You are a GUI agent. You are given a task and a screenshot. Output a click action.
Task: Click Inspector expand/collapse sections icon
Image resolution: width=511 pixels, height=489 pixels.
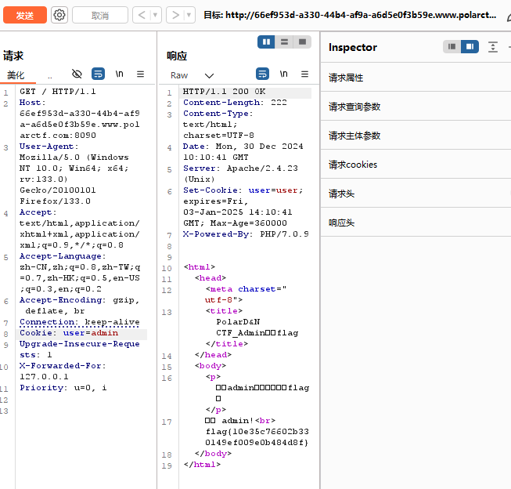click(493, 47)
